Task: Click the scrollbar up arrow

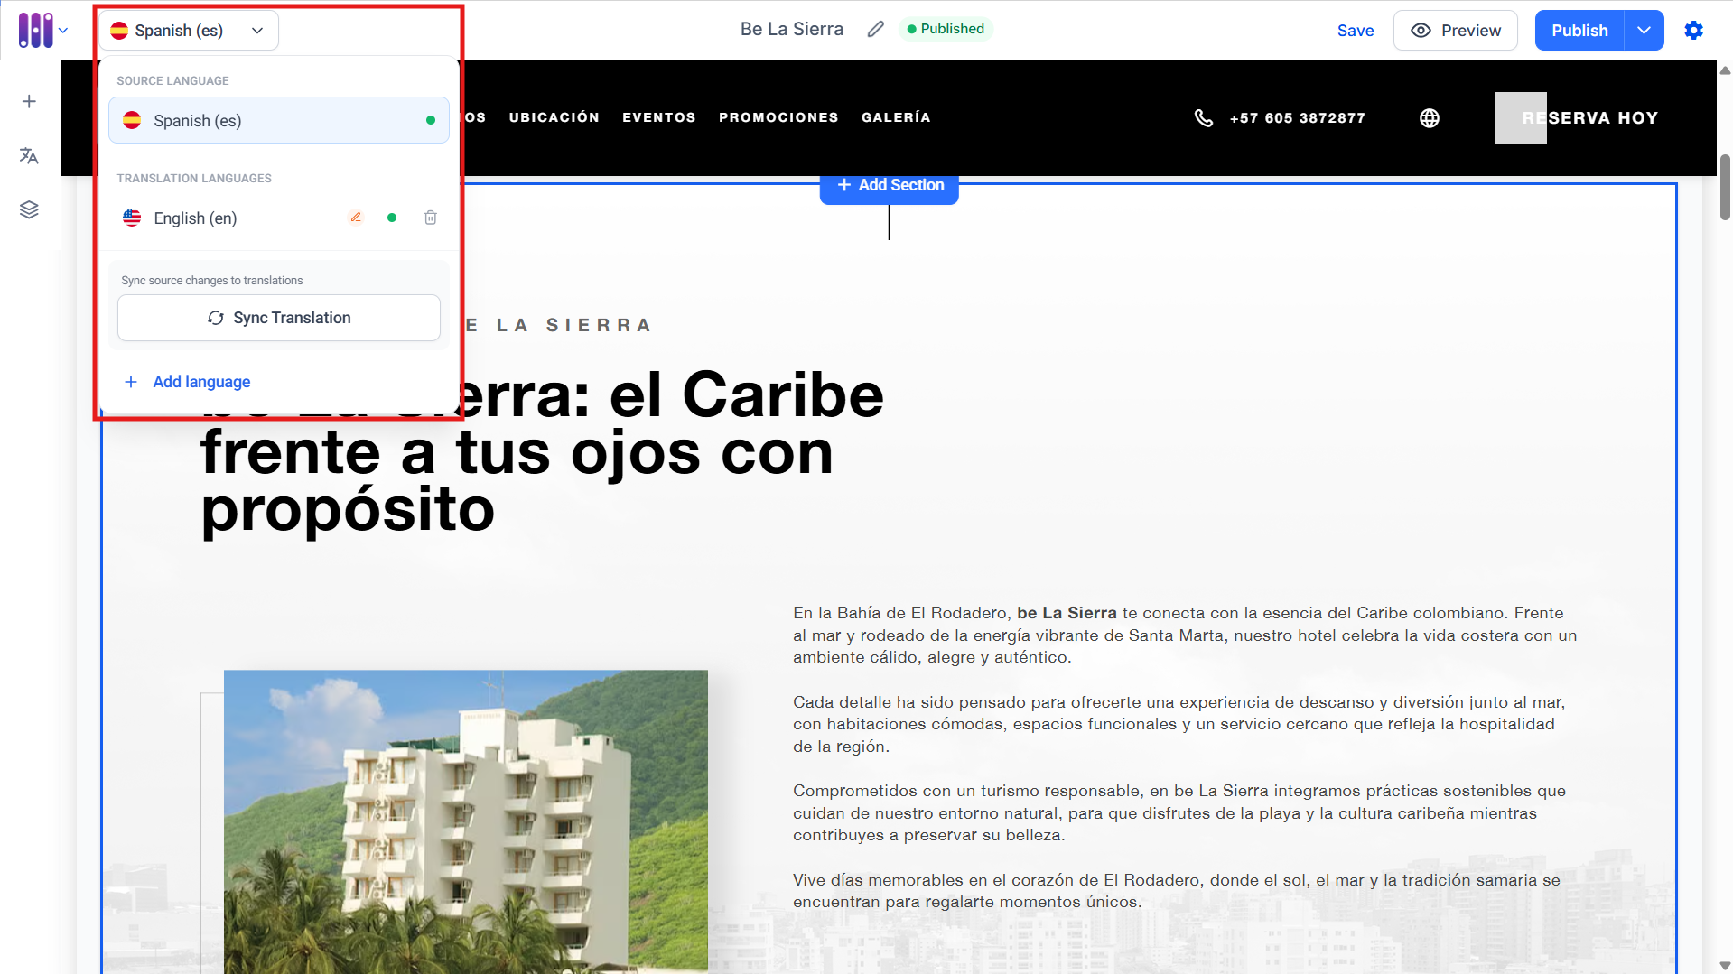Action: click(x=1724, y=70)
